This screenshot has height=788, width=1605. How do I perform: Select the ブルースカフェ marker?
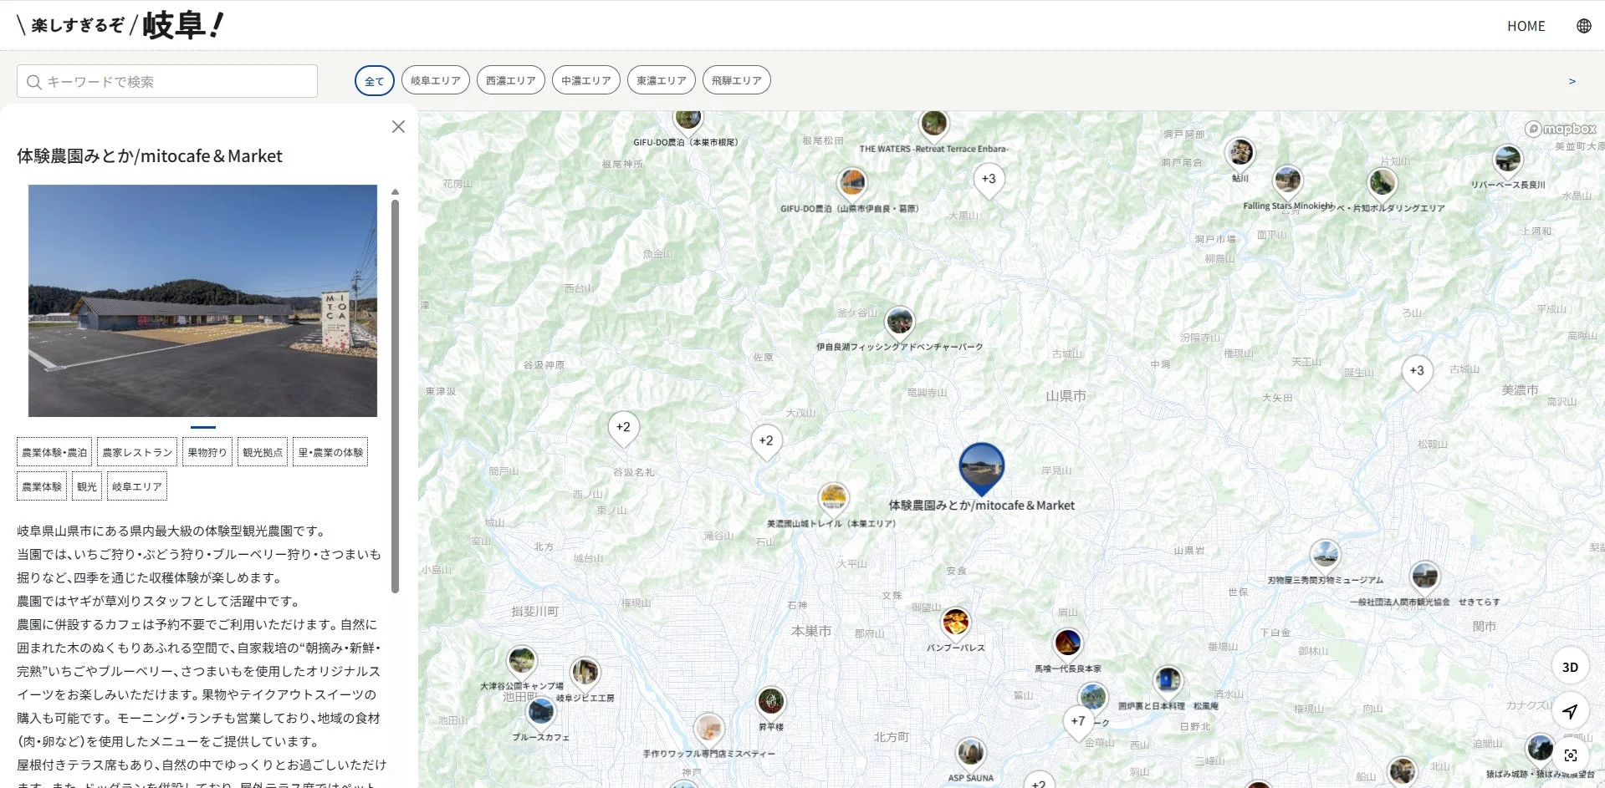pos(540,713)
